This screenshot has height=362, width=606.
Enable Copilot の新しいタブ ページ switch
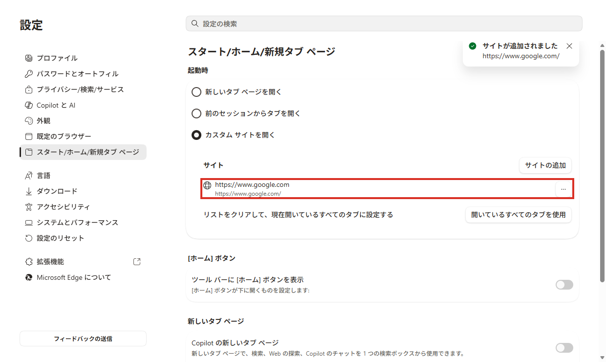(564, 348)
